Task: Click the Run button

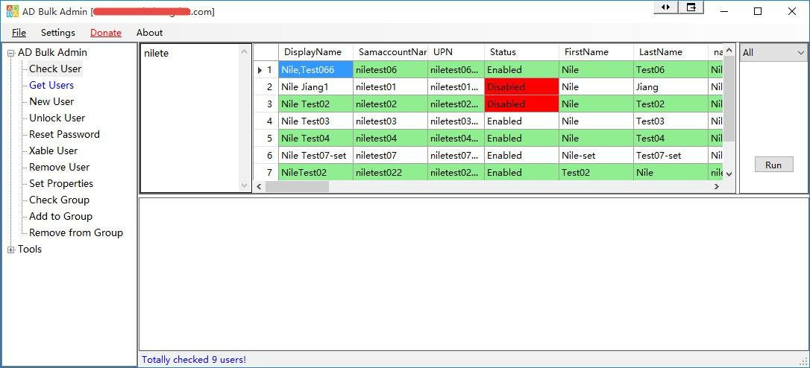Action: click(x=773, y=165)
